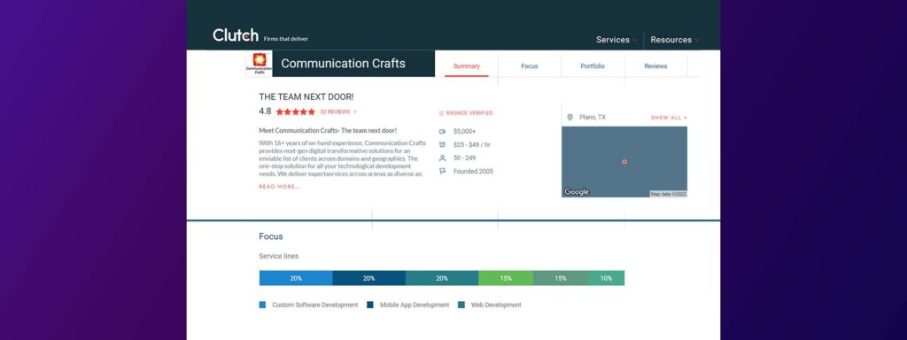Click the Read More link
This screenshot has height=340, width=907.
pos(279,187)
